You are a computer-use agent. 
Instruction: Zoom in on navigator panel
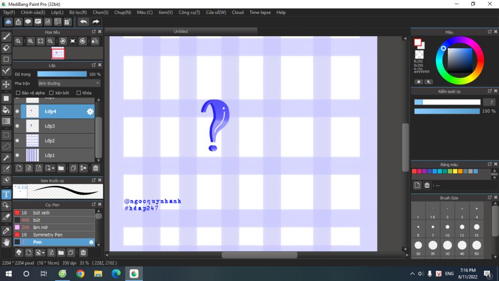click(30, 41)
